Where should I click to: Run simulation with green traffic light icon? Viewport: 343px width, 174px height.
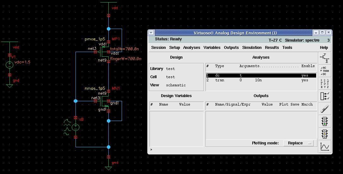pos(324,121)
